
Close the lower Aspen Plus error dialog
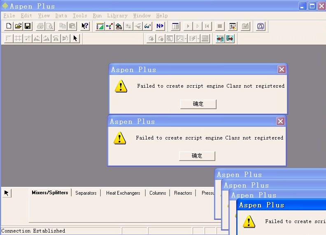[280, 121]
